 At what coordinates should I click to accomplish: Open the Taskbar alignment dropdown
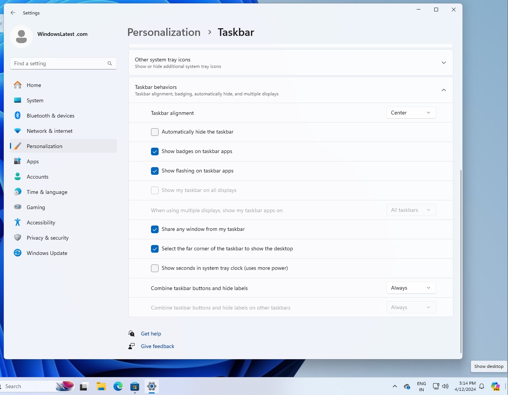(x=411, y=112)
